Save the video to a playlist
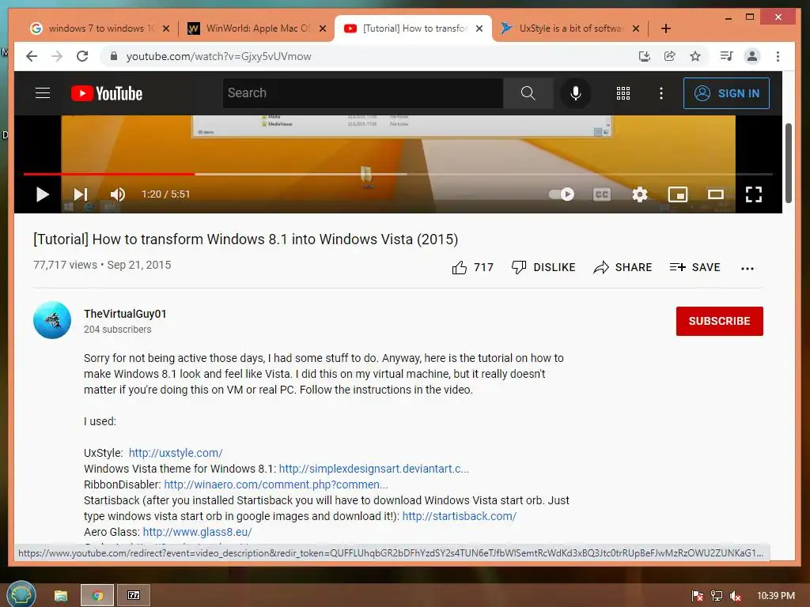The image size is (810, 607). 695,267
